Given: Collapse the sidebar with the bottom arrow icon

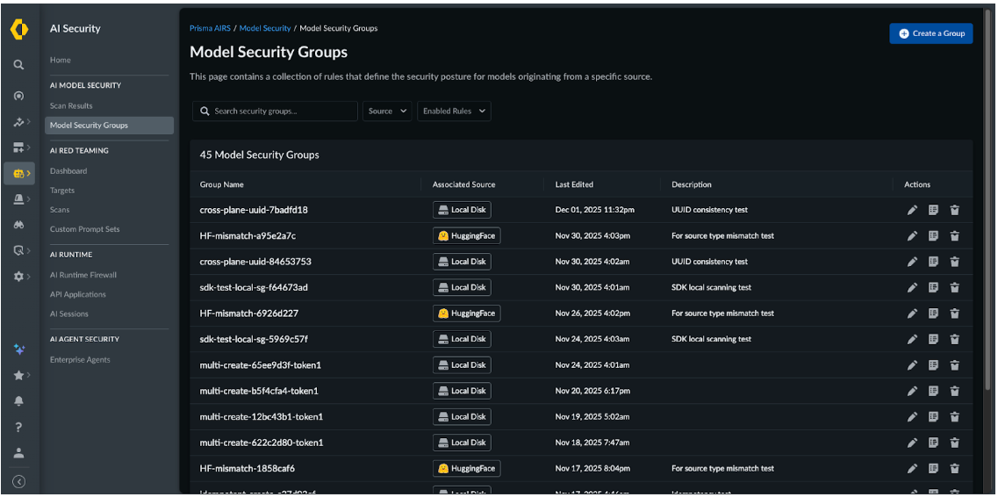Looking at the screenshot, I should [18, 481].
